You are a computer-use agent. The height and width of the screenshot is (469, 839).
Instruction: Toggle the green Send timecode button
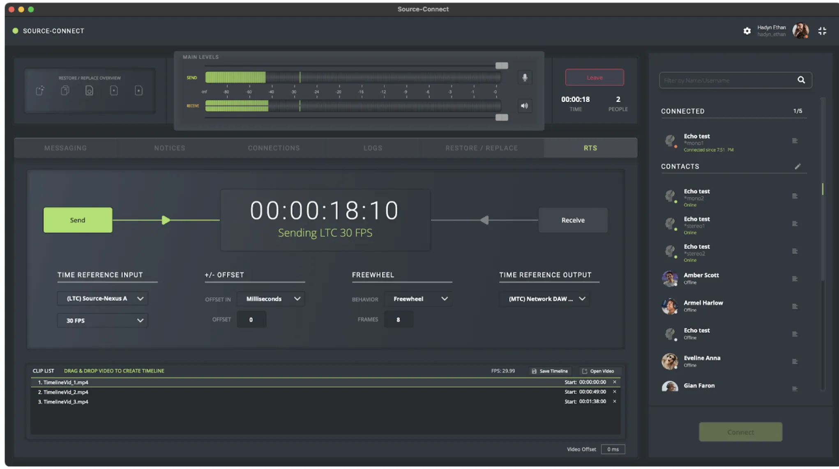[78, 220]
